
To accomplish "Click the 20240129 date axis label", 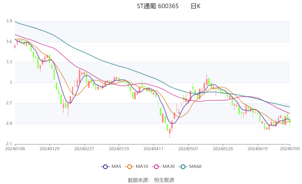I will point(49,149).
